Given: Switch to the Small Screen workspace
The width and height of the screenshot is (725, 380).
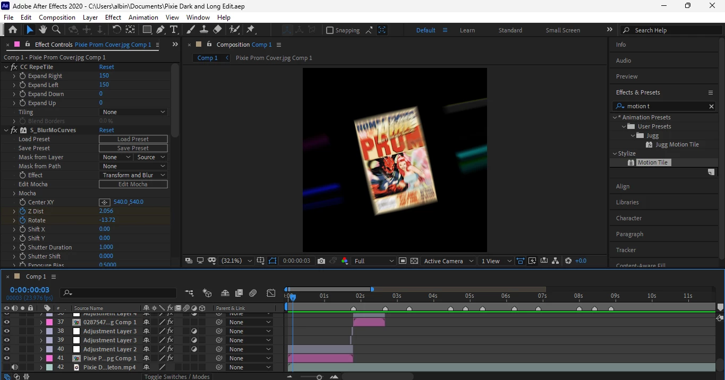Looking at the screenshot, I should pyautogui.click(x=563, y=30).
